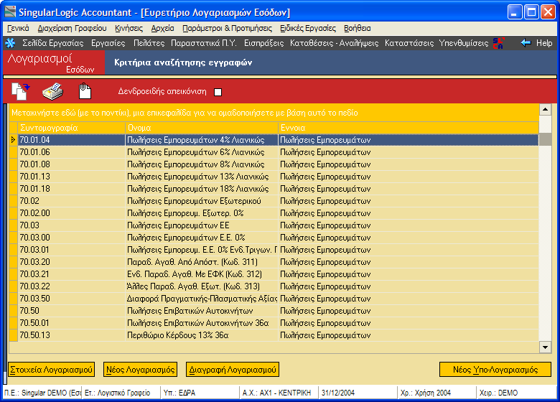This screenshot has width=560, height=402.
Task: Click the red-blue logo icon beside Υπενθυμίσεις
Action: pyautogui.click(x=498, y=43)
